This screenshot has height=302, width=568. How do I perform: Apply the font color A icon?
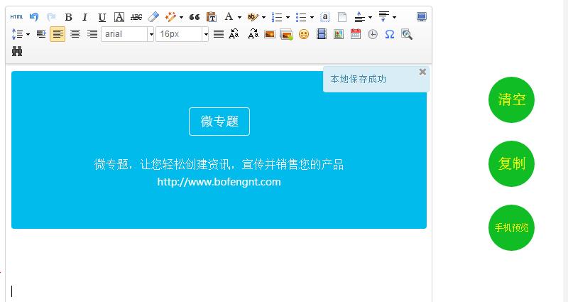click(x=229, y=16)
